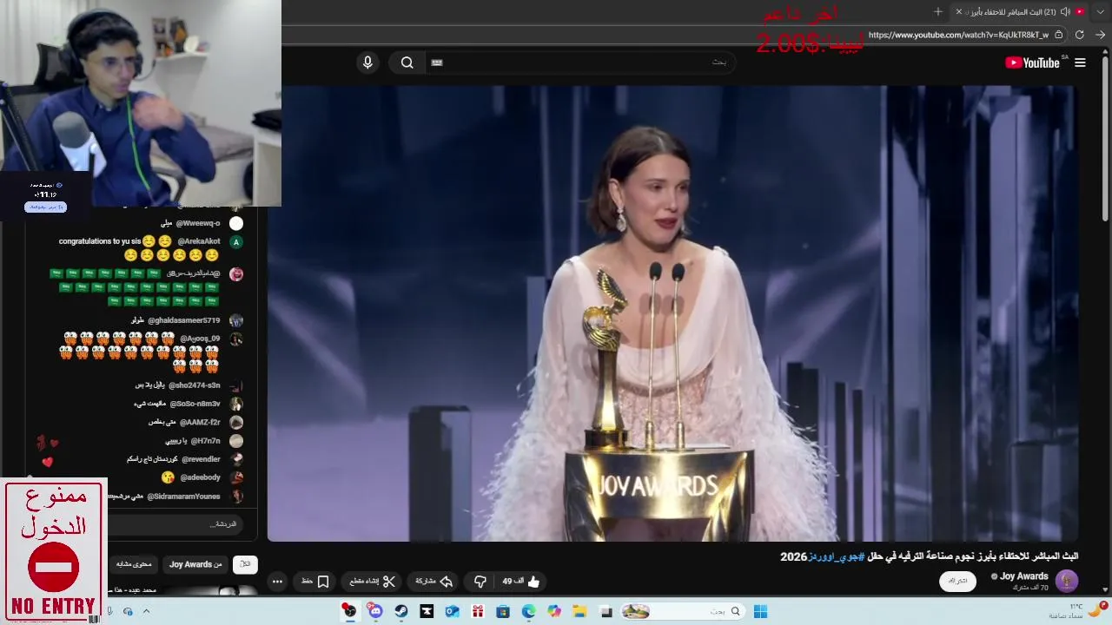Create a clip with the scissors button
Screen dimensions: 1112x625
pyautogui.click(x=373, y=582)
